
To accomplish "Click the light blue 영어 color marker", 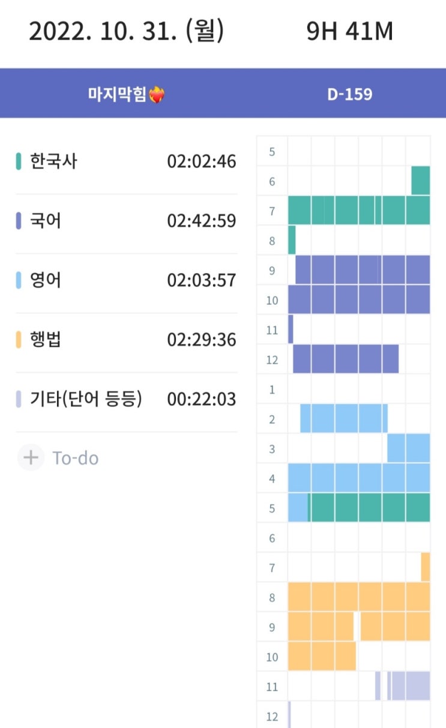I will pyautogui.click(x=19, y=280).
